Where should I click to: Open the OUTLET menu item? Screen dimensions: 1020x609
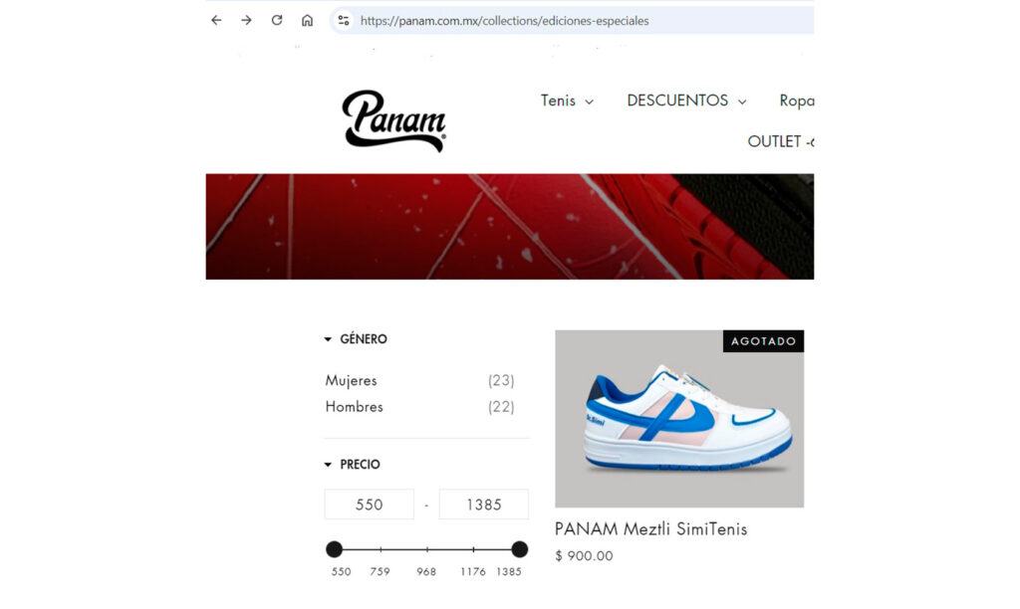click(x=781, y=141)
